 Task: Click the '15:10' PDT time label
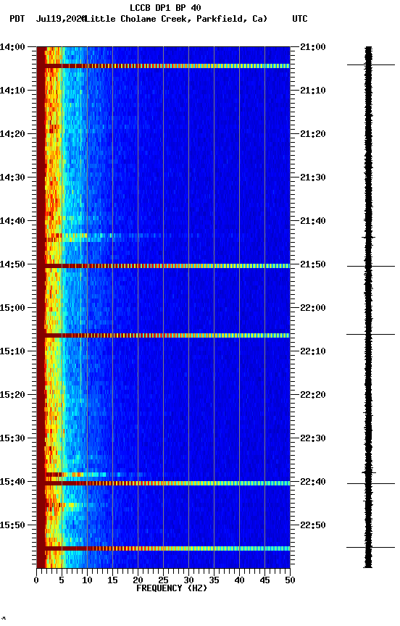(x=12, y=351)
